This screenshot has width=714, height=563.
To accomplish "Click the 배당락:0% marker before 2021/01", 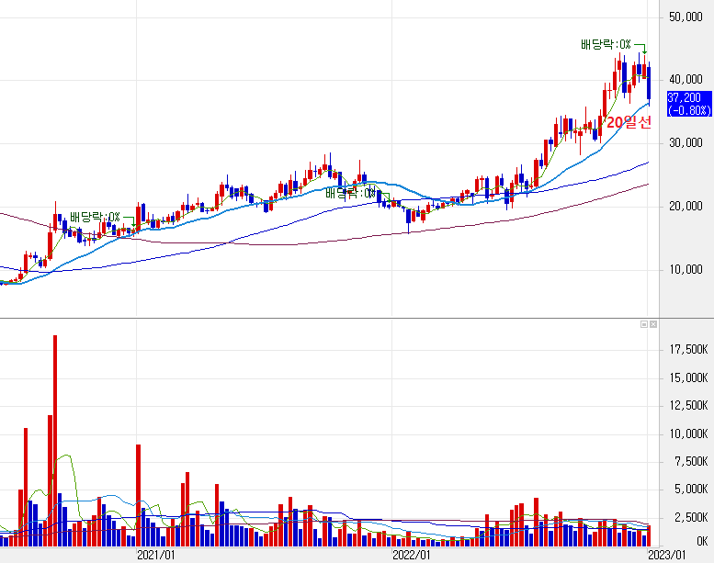I will click(x=96, y=217).
